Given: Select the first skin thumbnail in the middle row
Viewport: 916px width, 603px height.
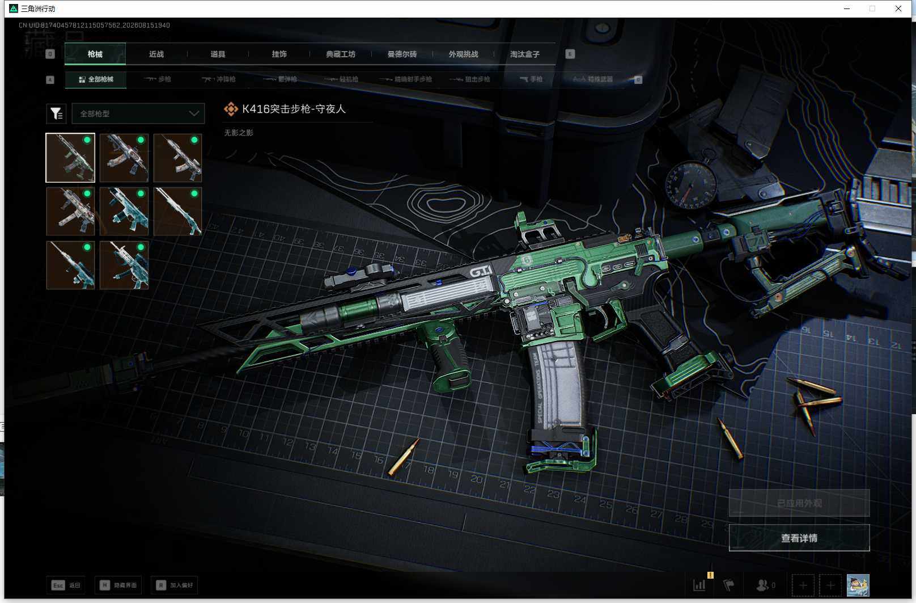Looking at the screenshot, I should 70,212.
